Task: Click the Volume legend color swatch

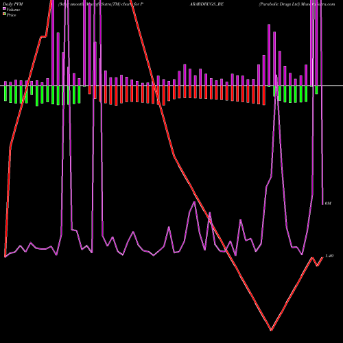Action: [4, 9]
